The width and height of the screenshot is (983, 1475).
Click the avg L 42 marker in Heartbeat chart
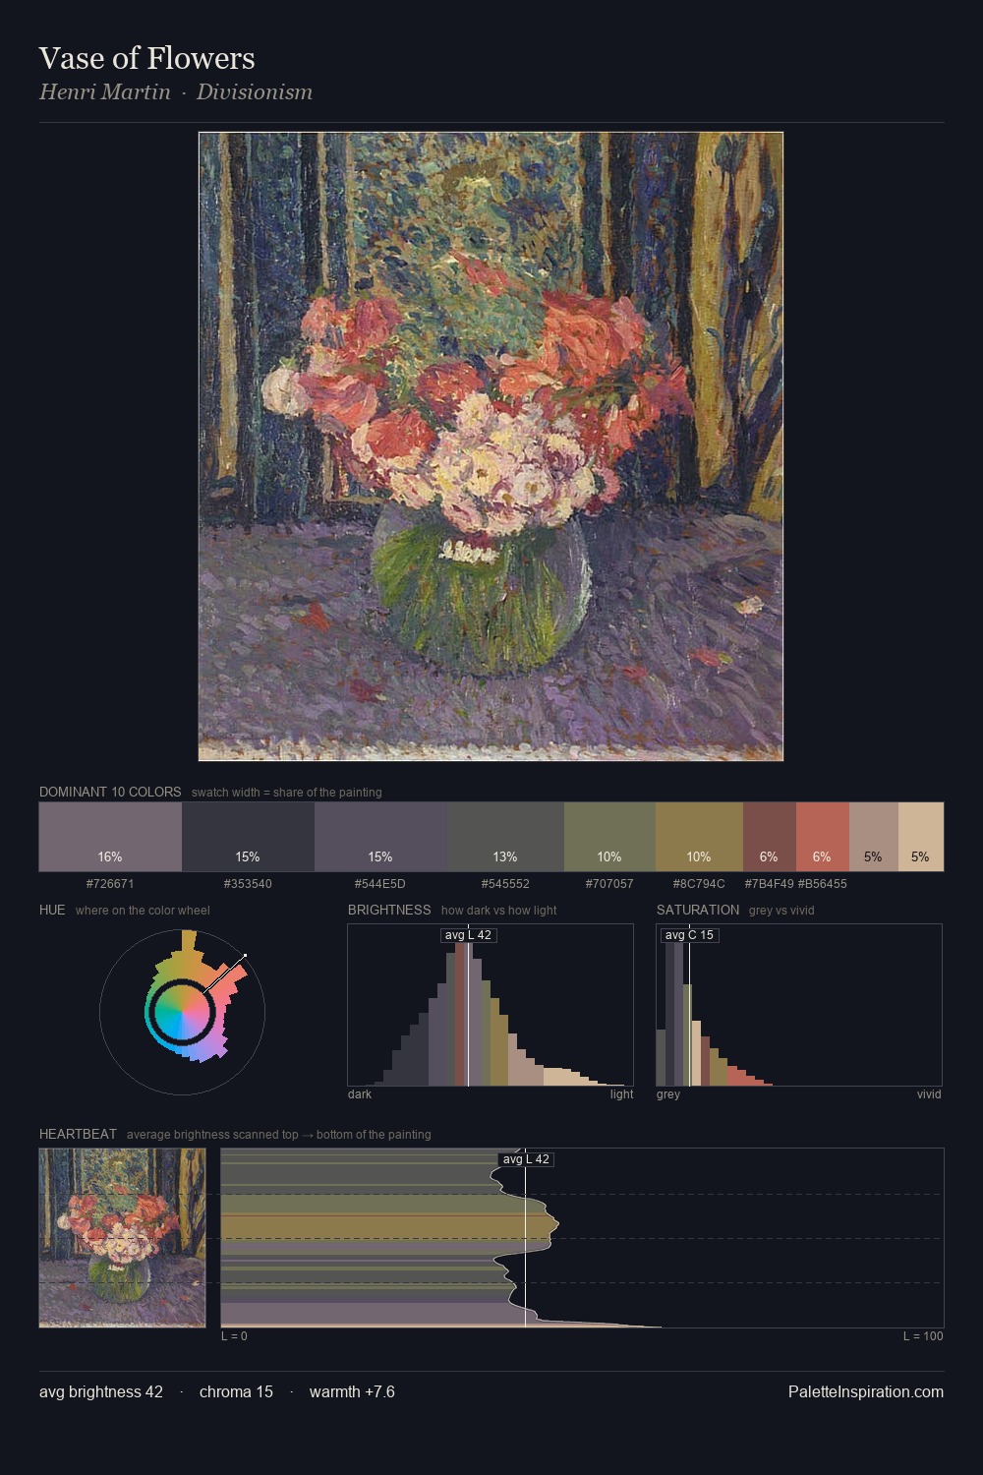(526, 1159)
